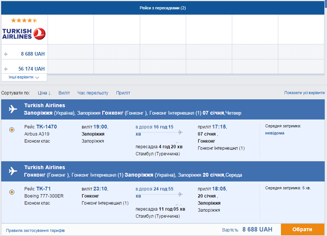
Task: Sort results by Приліт
Action: (123, 93)
